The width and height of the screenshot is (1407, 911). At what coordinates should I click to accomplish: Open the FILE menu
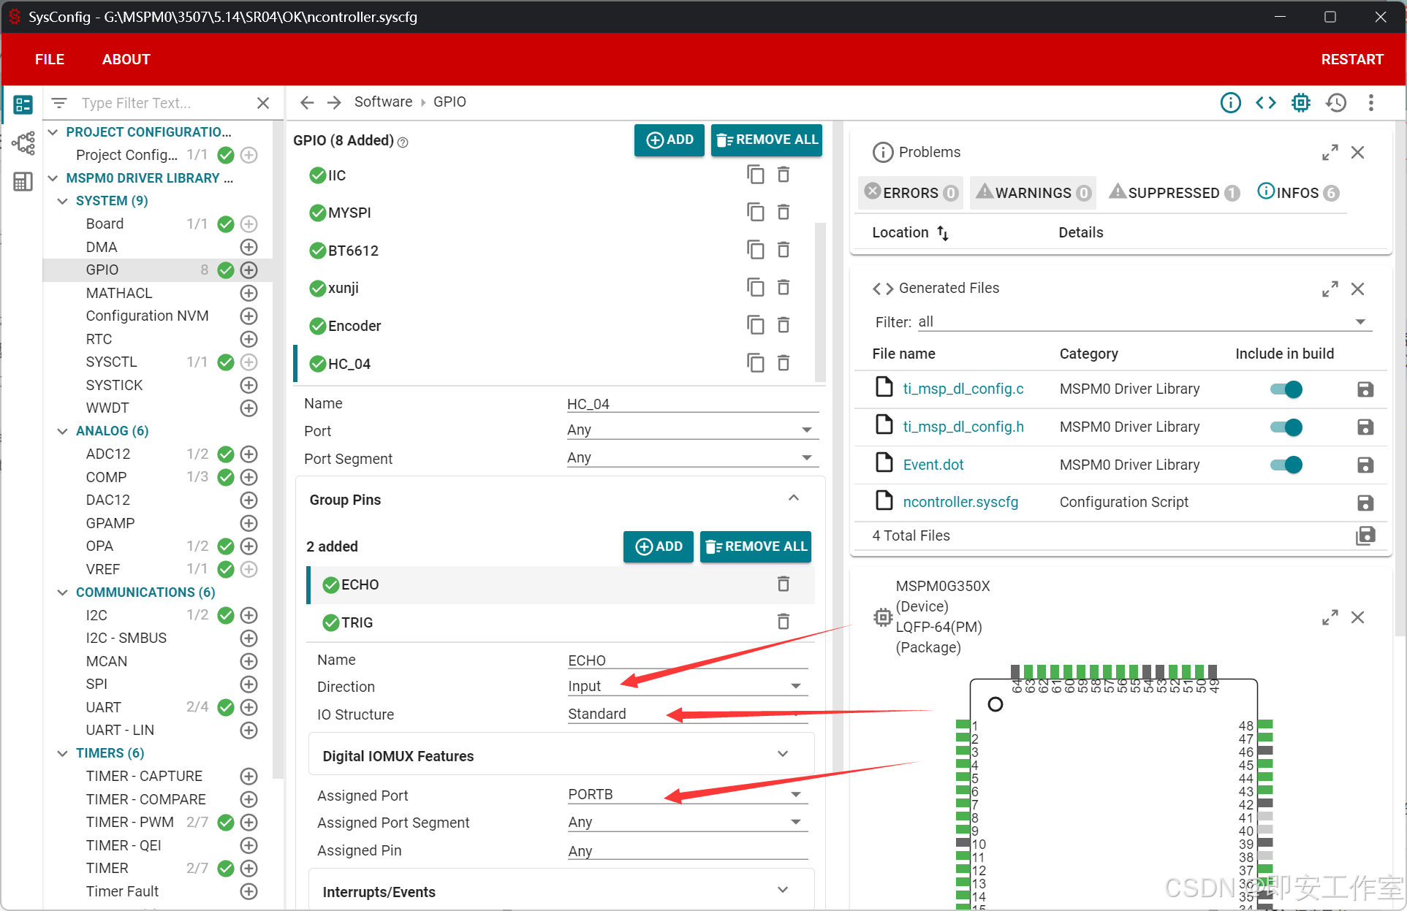click(50, 59)
